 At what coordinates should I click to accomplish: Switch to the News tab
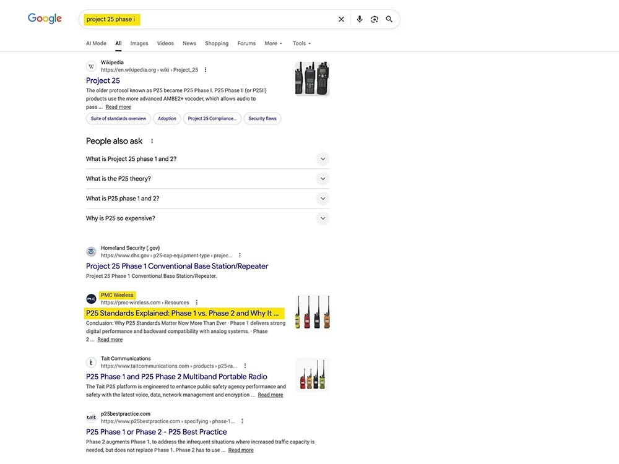coord(189,43)
